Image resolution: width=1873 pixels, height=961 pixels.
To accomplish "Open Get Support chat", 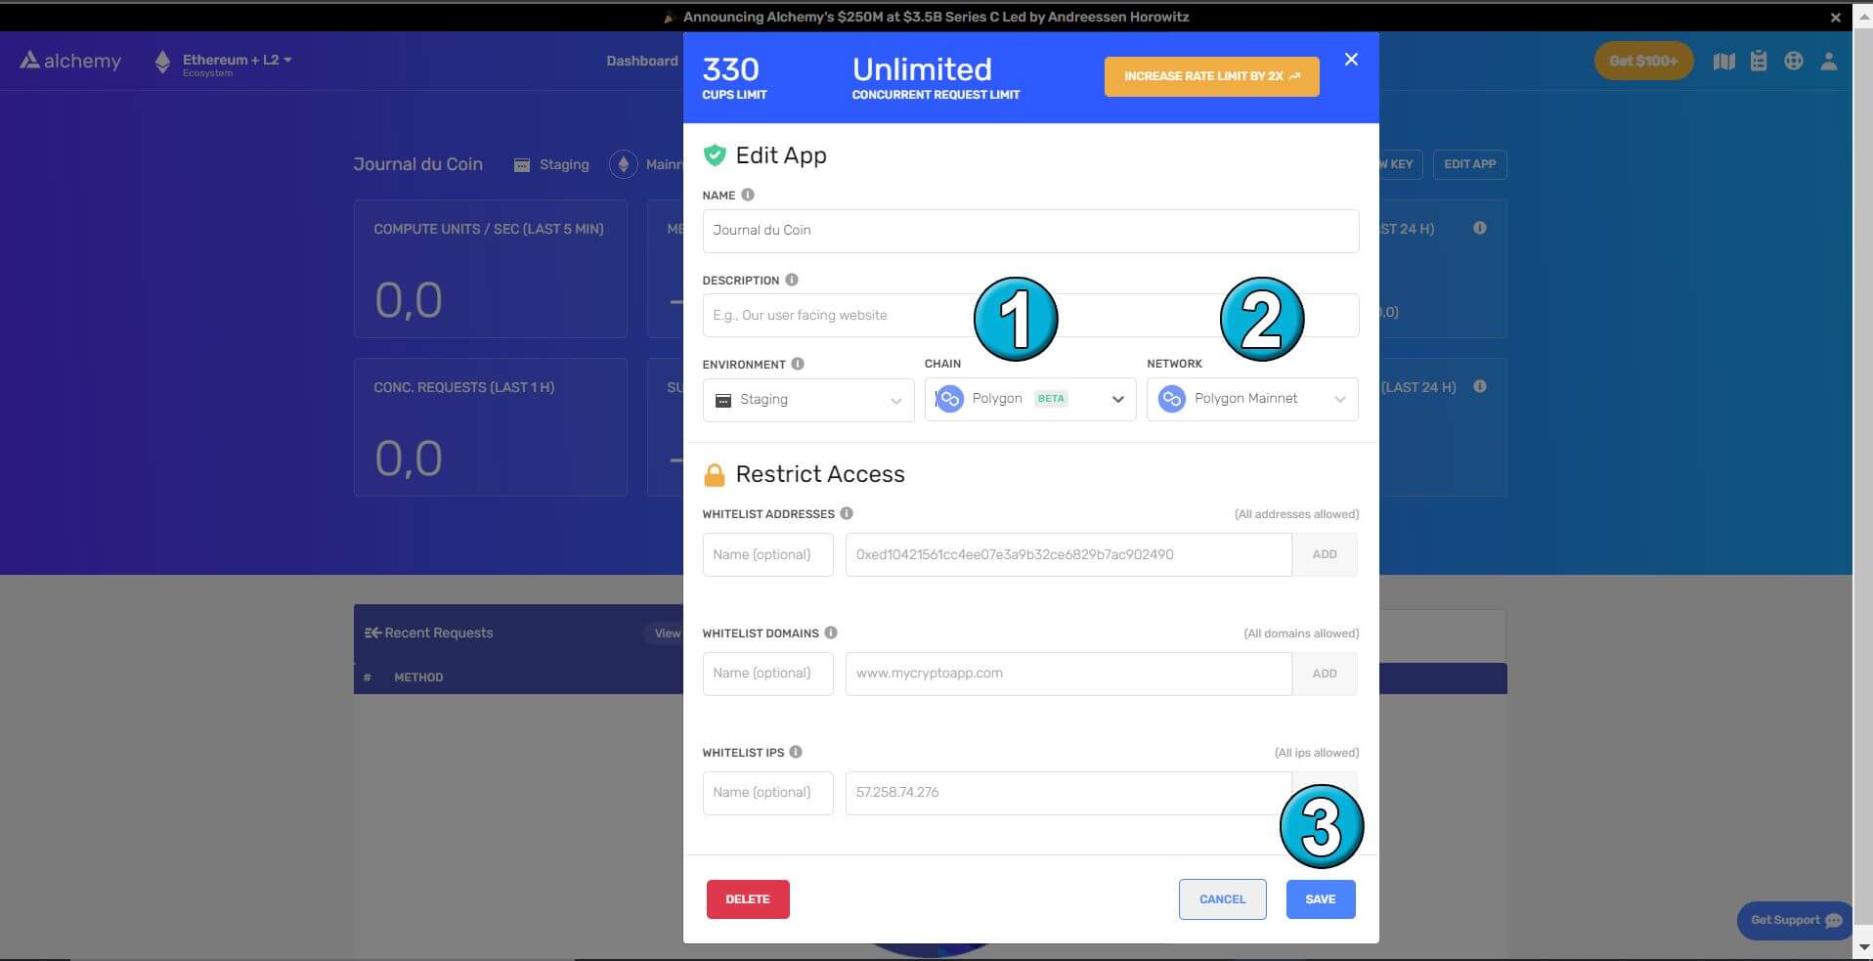I will point(1795,921).
